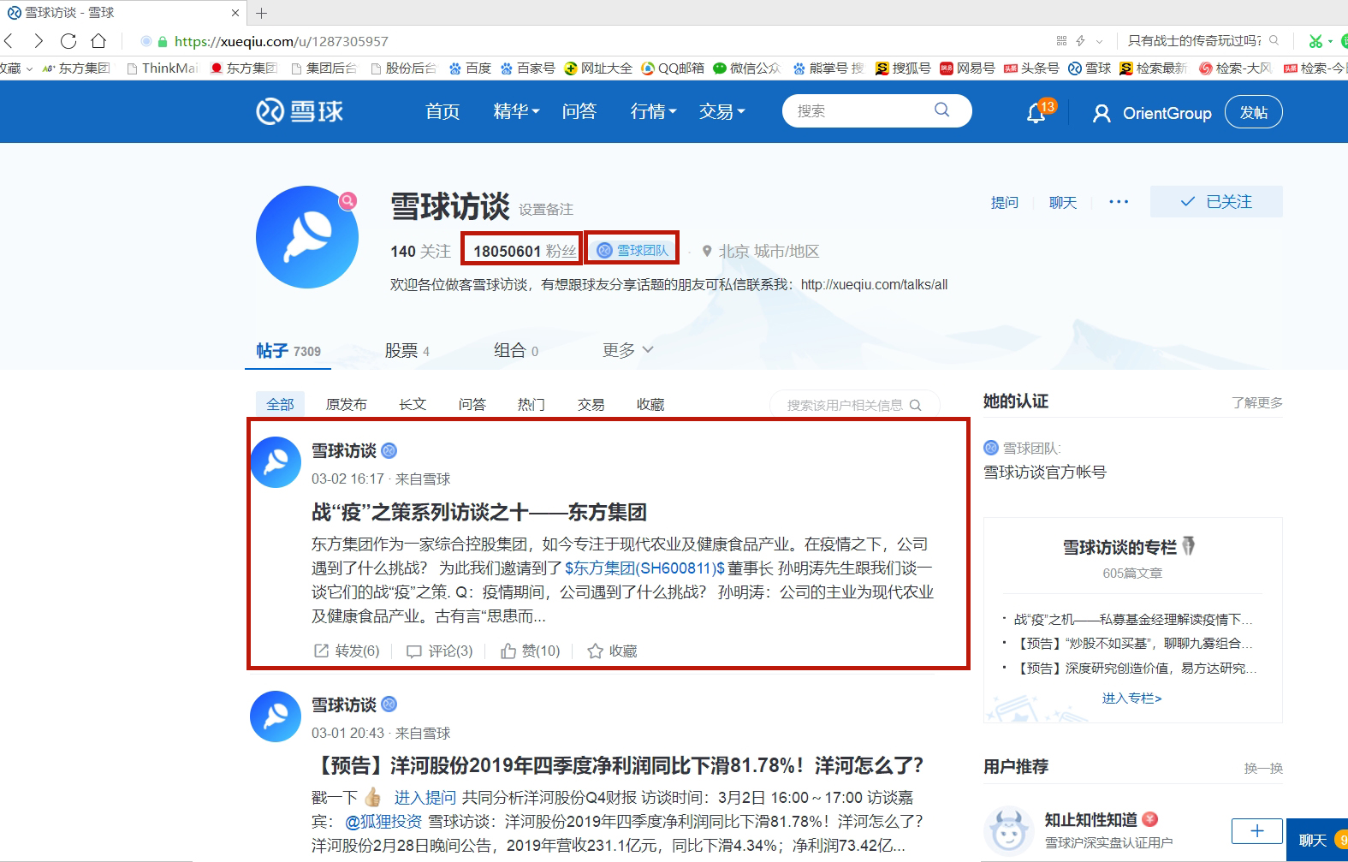This screenshot has height=862, width=1348.
Task: Click the OrientGroup user profile icon
Action: tap(1102, 113)
